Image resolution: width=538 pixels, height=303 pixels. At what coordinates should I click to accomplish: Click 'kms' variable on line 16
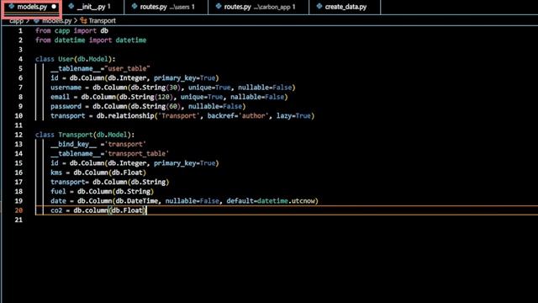(x=56, y=173)
